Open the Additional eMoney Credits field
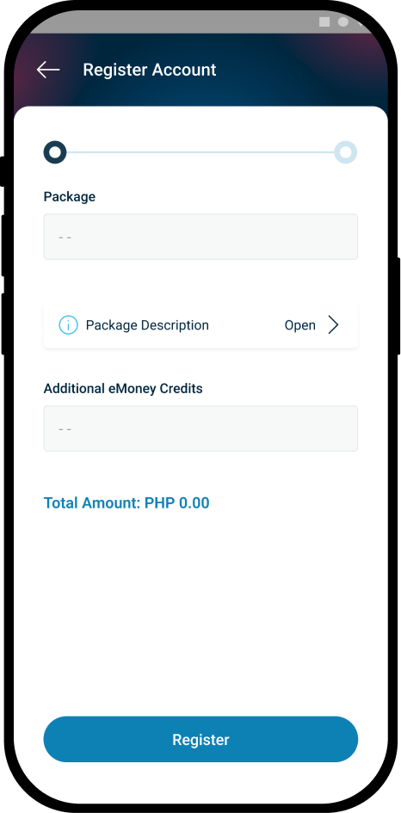The width and height of the screenshot is (401, 813). pos(200,428)
